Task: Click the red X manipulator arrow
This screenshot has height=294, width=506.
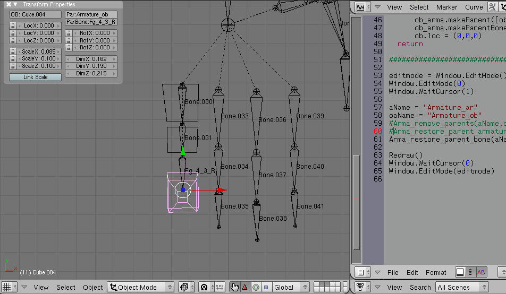Action: [x=222, y=190]
